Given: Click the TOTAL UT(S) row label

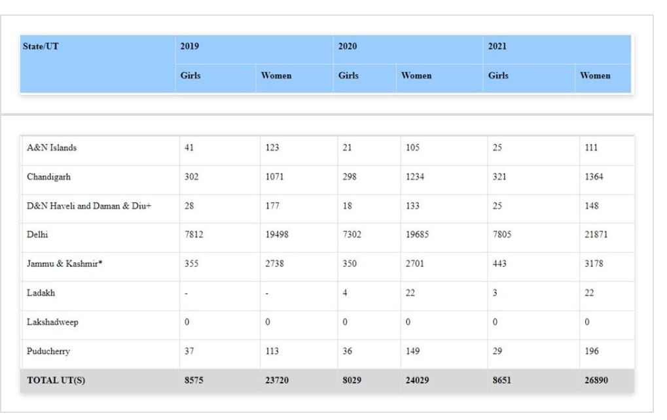Looking at the screenshot, I should point(56,380).
